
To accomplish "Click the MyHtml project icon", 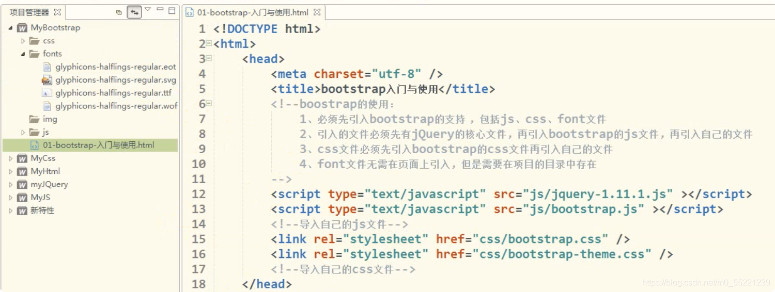I will 22,171.
